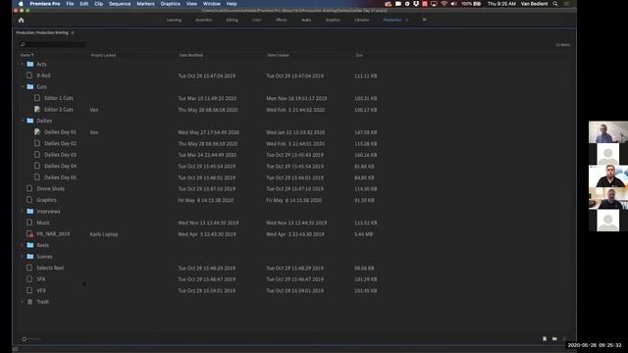Sort by Date Modified column
The height and width of the screenshot is (353, 628).
point(191,55)
